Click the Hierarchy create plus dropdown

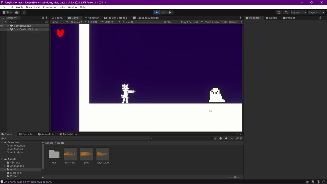[4, 22]
